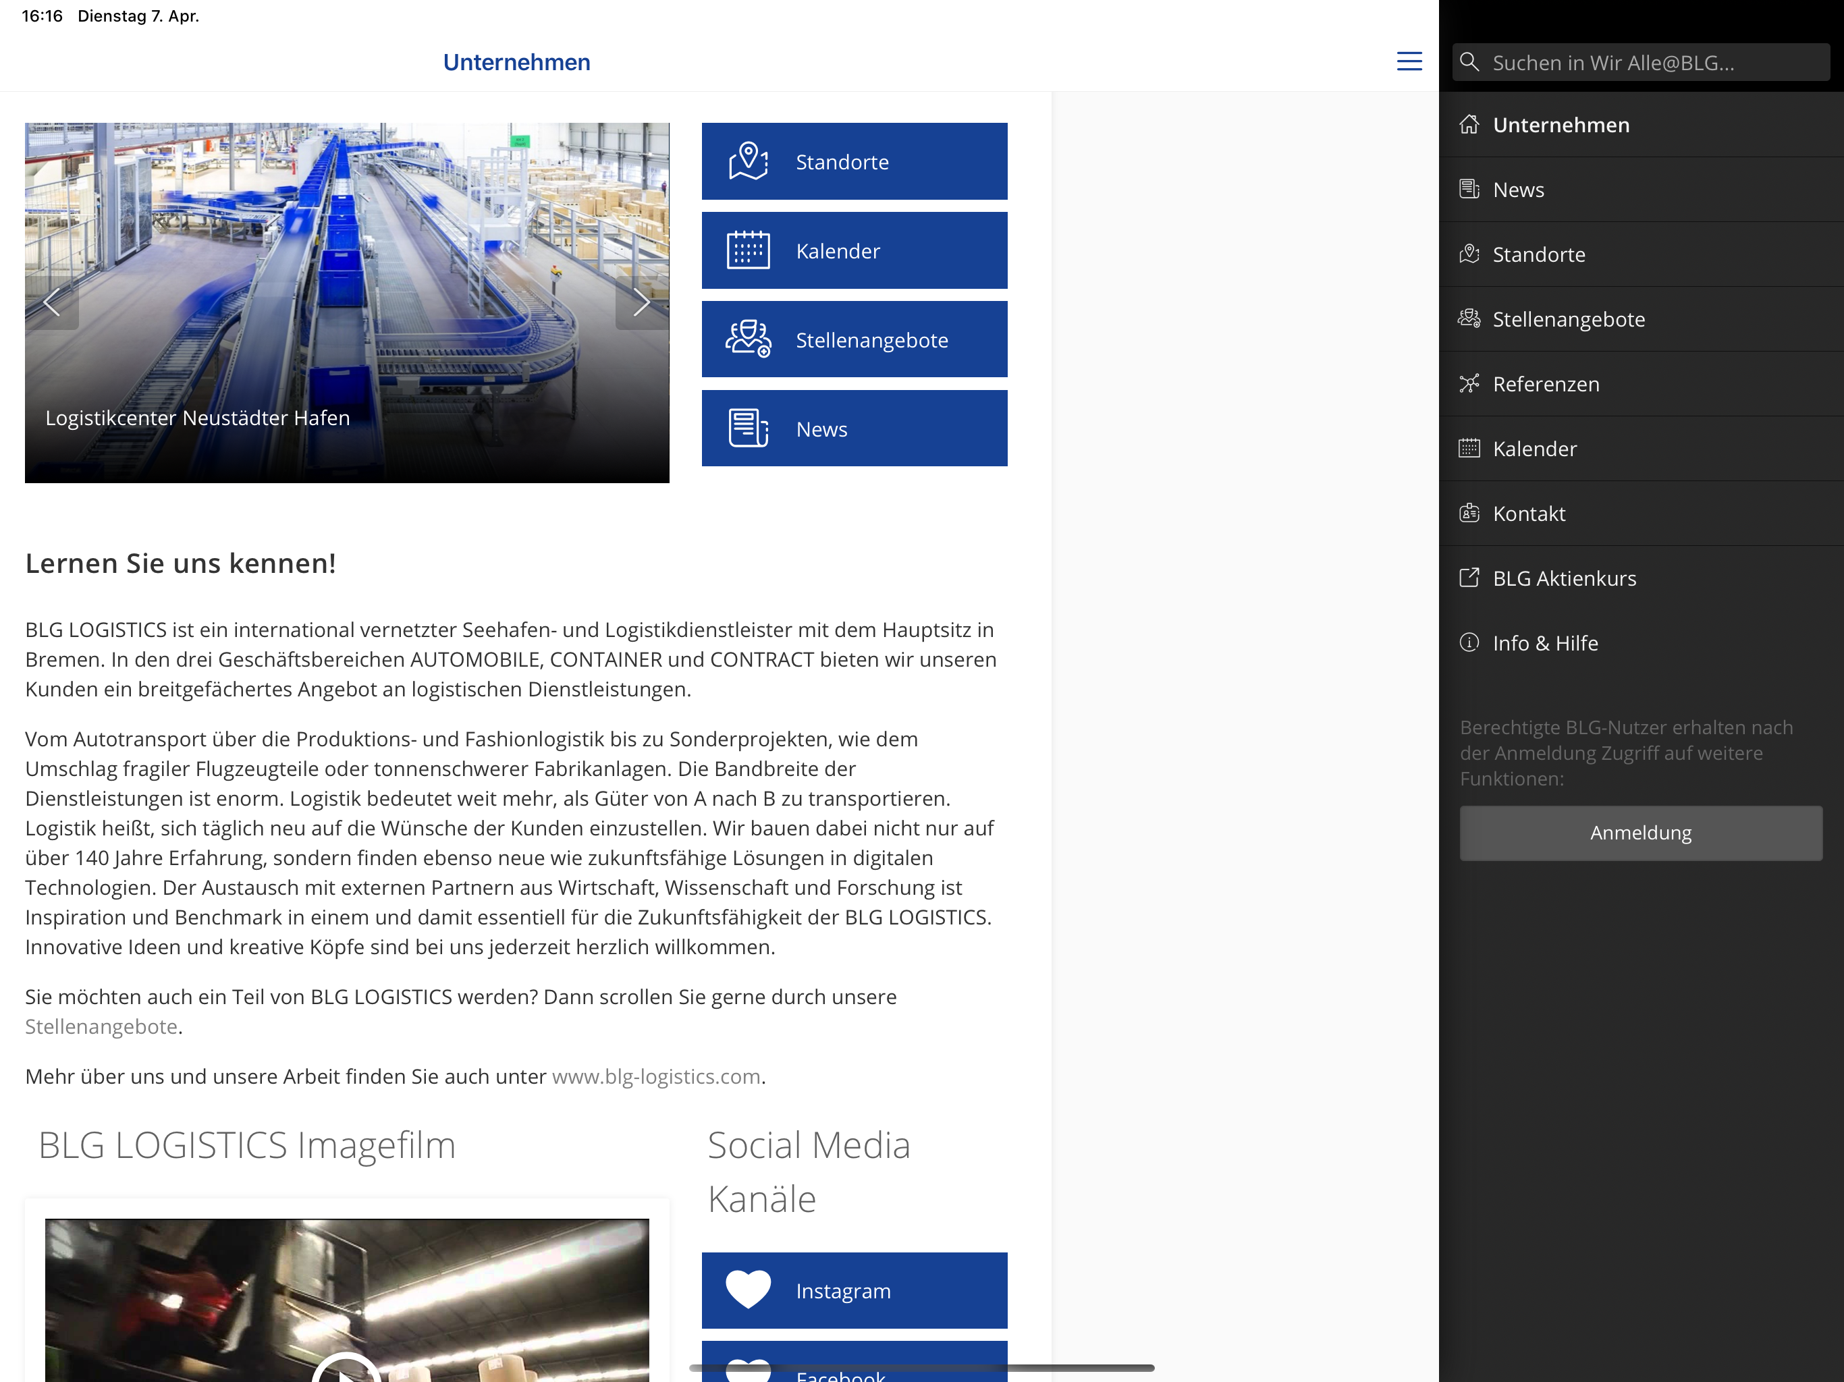This screenshot has height=1382, width=1844.
Task: Play the BLG LOGISTICS Imagefilm video
Action: [x=346, y=1367]
